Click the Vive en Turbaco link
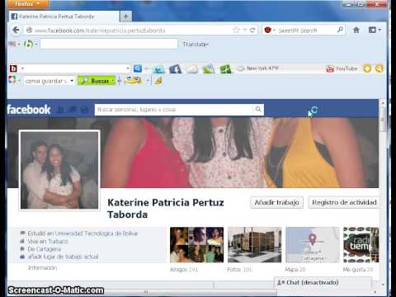The width and height of the screenshot is (396, 297). (x=48, y=241)
